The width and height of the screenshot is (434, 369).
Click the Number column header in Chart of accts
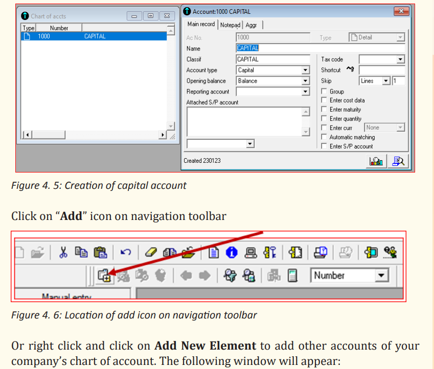[59, 28]
